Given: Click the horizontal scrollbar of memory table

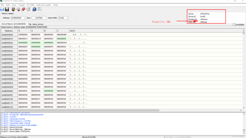Looking at the screenshot, I should [81, 110].
